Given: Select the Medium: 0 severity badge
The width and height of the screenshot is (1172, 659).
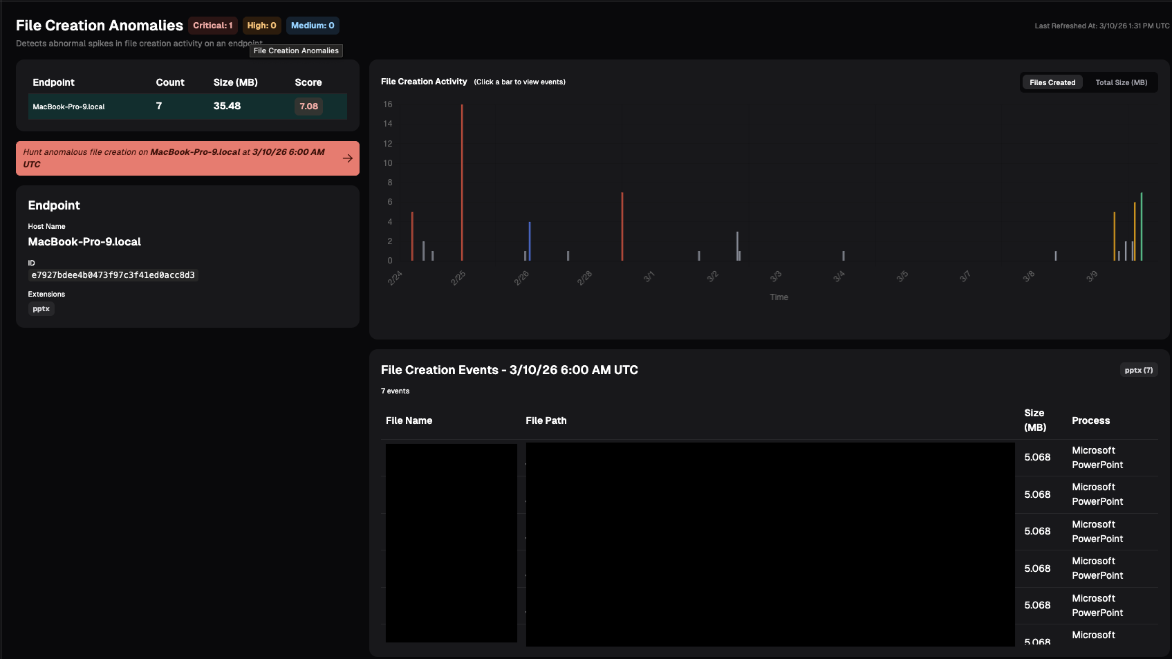Looking at the screenshot, I should [313, 26].
